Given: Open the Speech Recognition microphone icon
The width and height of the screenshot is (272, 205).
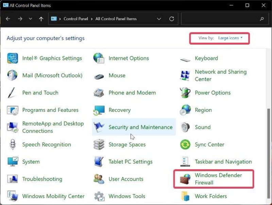Looking at the screenshot, I should (x=13, y=144).
